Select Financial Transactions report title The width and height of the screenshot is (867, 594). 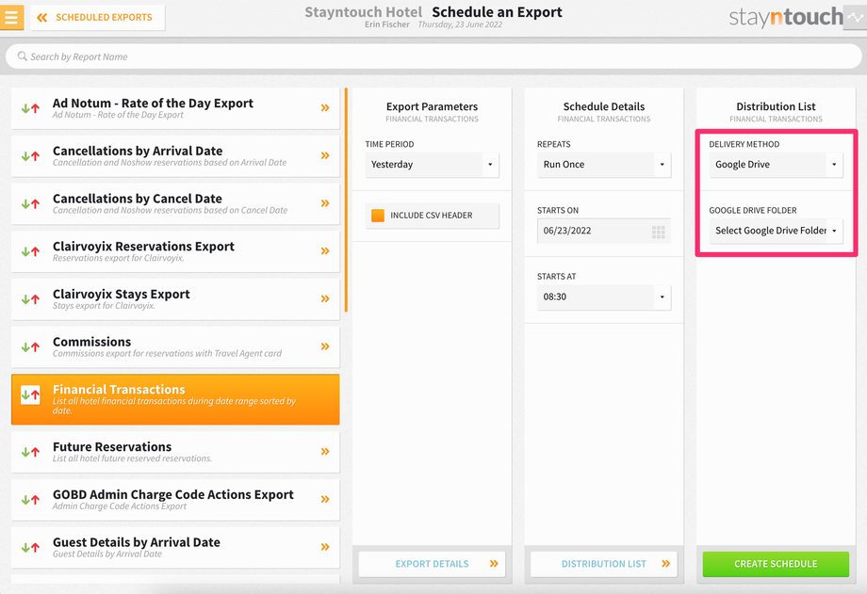(x=119, y=390)
